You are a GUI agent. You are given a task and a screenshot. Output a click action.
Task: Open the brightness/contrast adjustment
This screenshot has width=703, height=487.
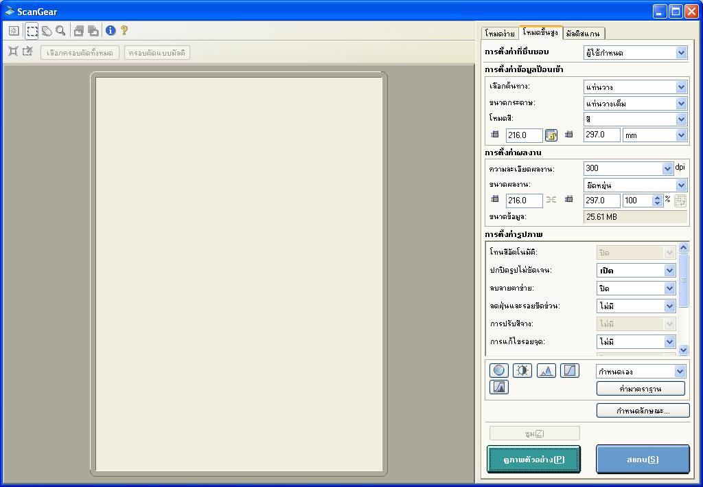click(522, 371)
